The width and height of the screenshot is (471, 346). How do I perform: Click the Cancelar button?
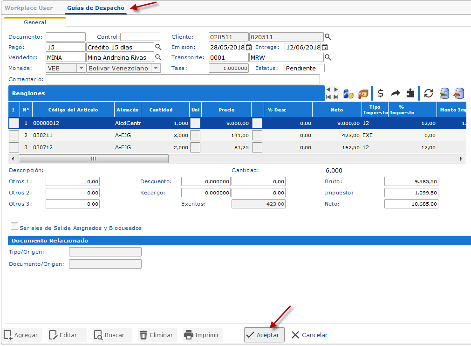pos(309,335)
